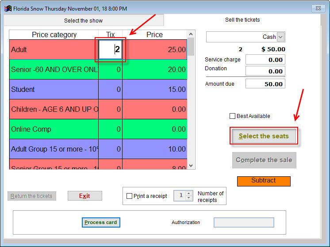Viewport: 330px width, 247px height.
Task: Click the Tix cell for Adult Group row
Action: pos(111,149)
